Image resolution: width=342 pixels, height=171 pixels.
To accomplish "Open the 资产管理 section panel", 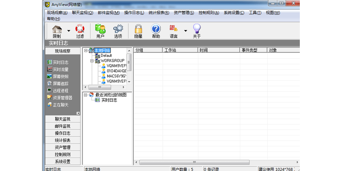I will coord(63,147).
